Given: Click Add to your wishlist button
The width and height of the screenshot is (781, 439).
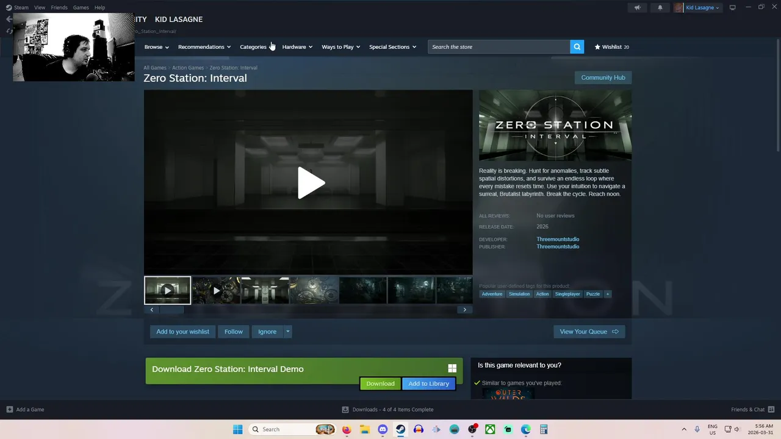Looking at the screenshot, I should pyautogui.click(x=182, y=332).
